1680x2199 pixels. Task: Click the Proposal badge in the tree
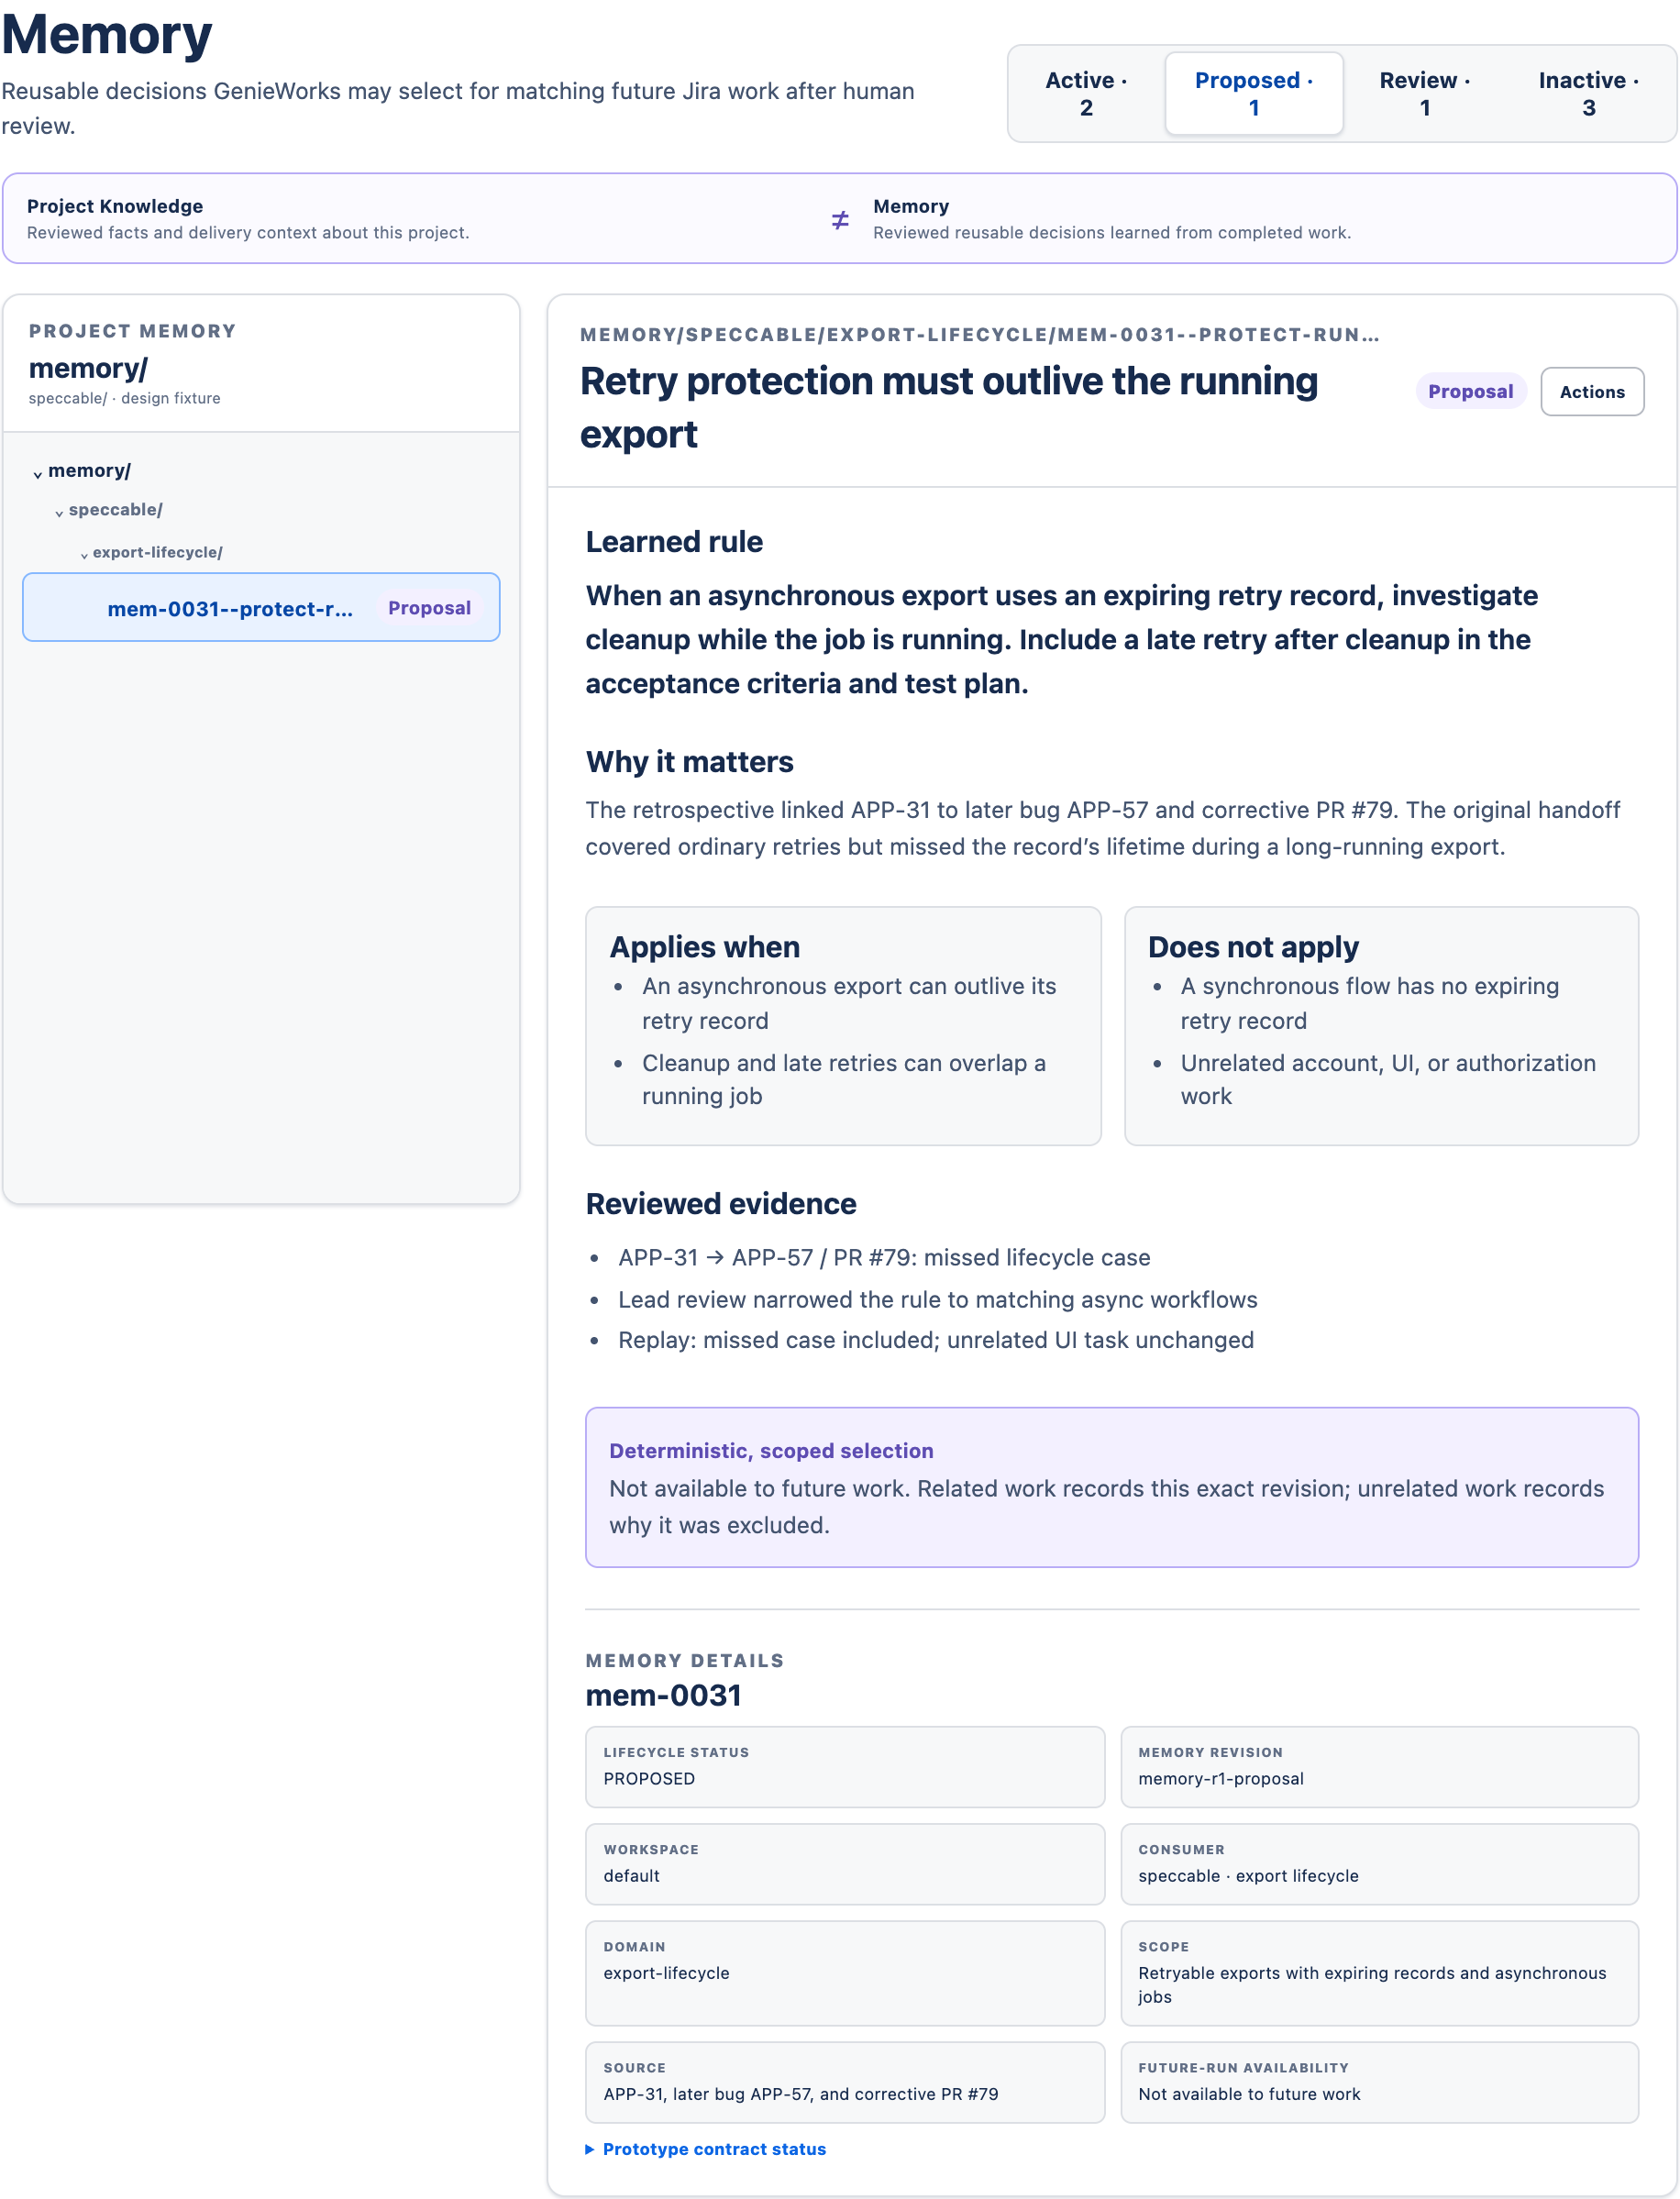(429, 608)
